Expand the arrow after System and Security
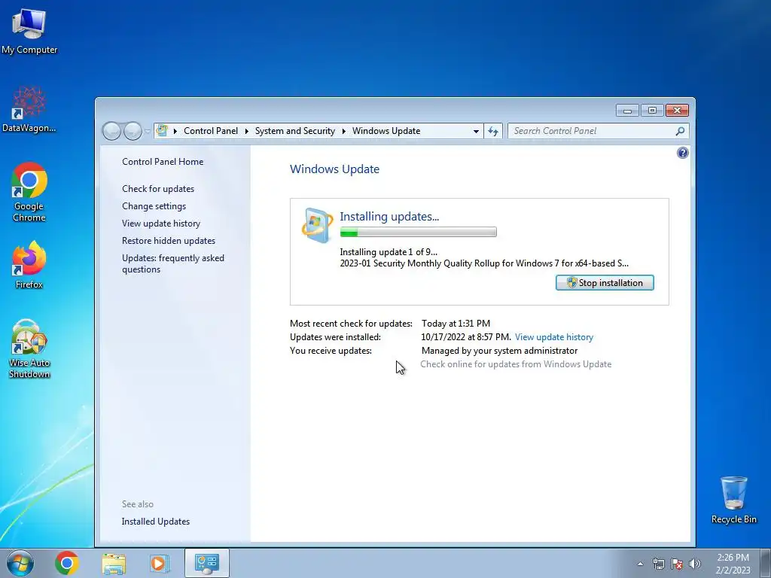Image resolution: width=771 pixels, height=578 pixels. [x=343, y=131]
